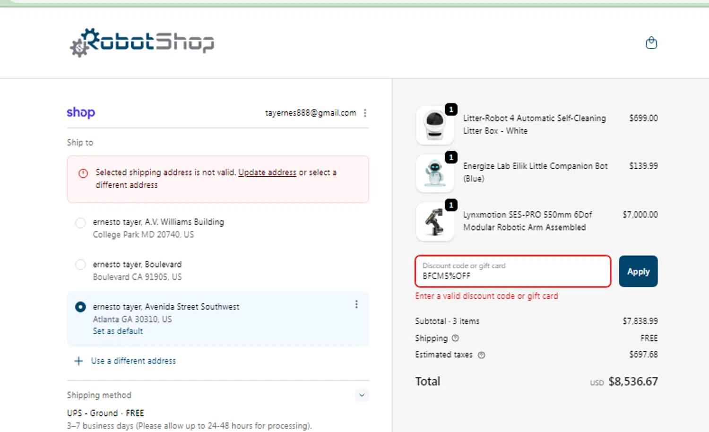Open the Litter-Robot 4 product thumbnail
Image resolution: width=709 pixels, height=432 pixels.
click(x=435, y=125)
